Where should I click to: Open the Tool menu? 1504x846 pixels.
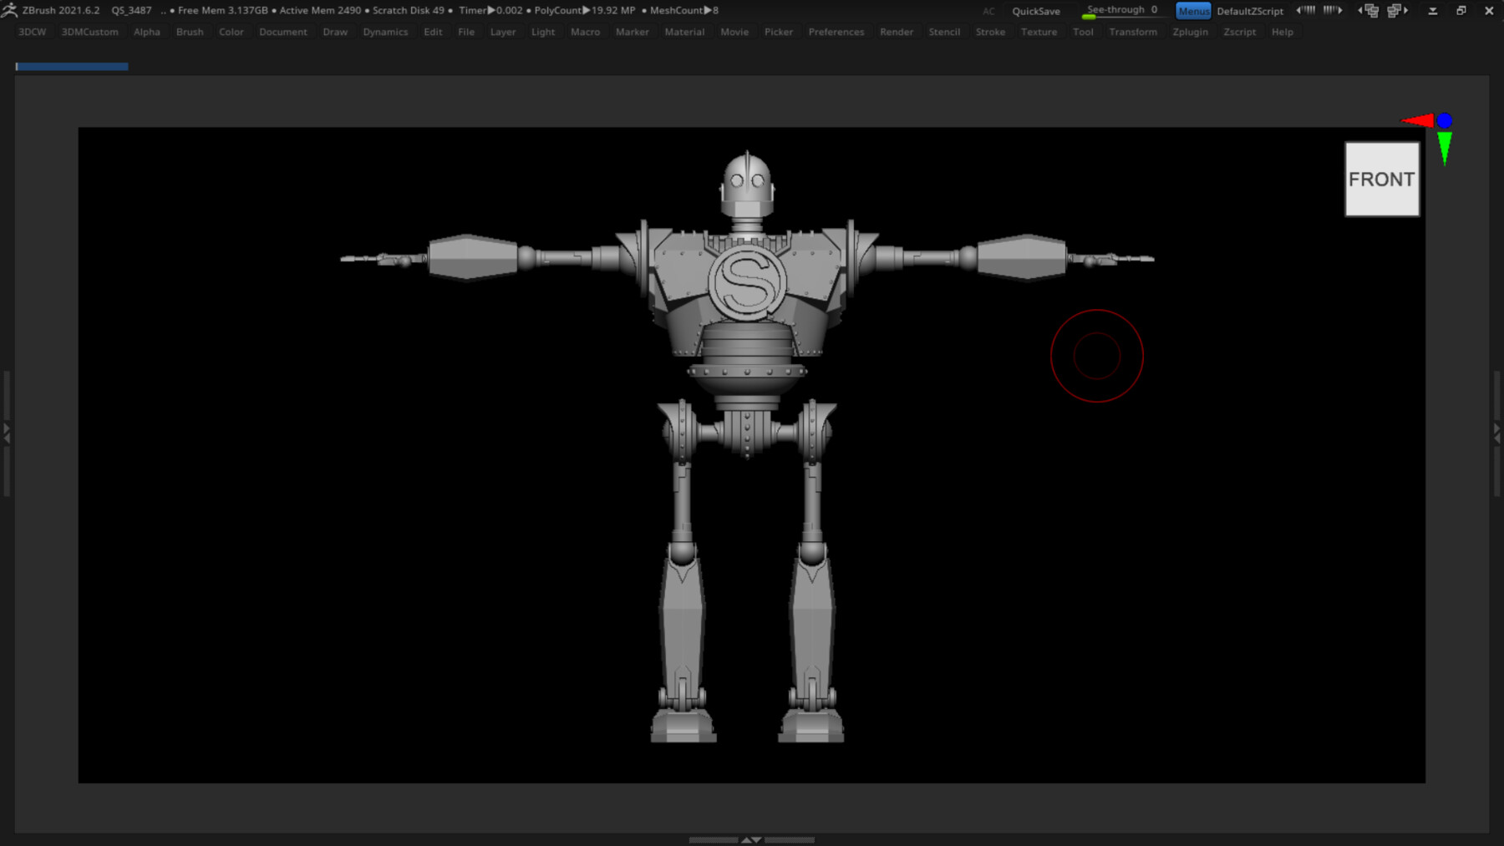(1083, 32)
